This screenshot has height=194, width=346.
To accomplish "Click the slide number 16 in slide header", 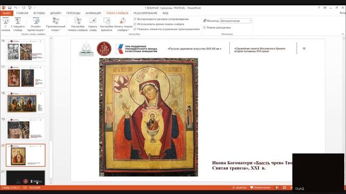I will pos(304,48).
